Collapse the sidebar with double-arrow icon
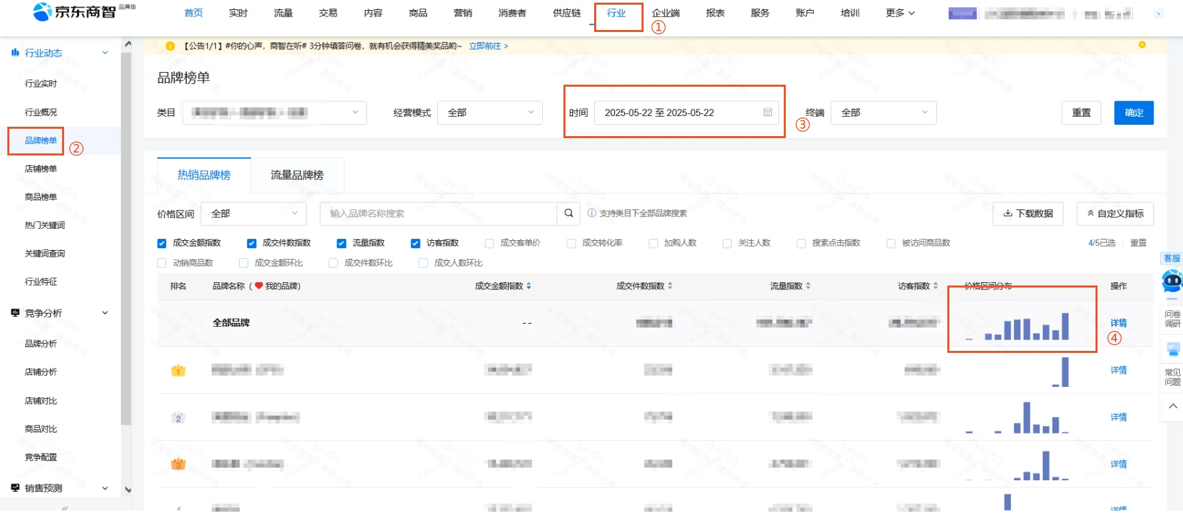This screenshot has width=1183, height=531. click(65, 508)
